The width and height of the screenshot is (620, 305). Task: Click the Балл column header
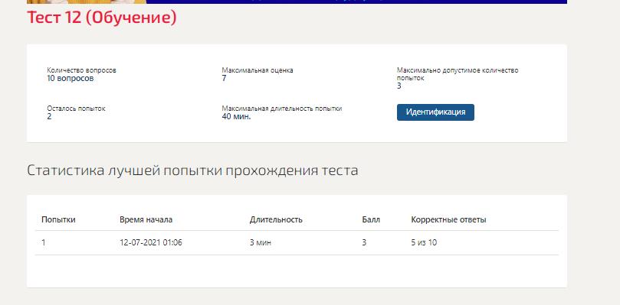point(371,220)
